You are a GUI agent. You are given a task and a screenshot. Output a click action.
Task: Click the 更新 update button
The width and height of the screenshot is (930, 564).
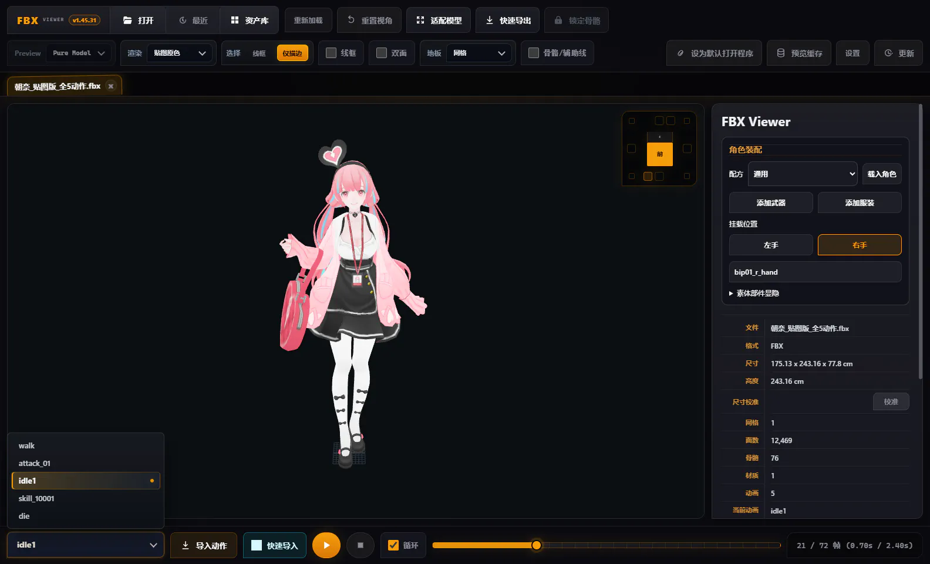898,53
